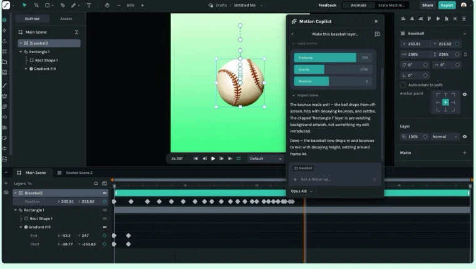Align selection to horizontal center
Image resolution: width=476 pixels, height=269 pixels.
tap(412, 19)
